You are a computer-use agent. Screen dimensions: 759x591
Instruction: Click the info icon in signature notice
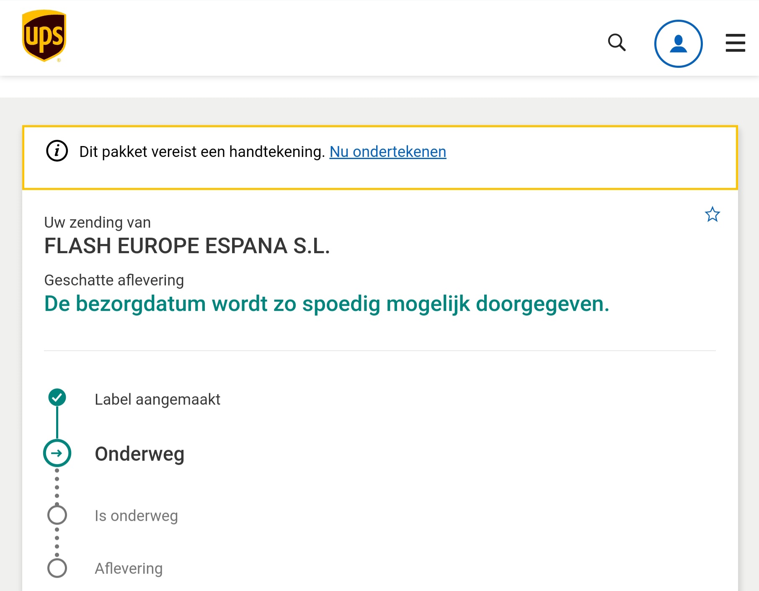click(x=57, y=151)
